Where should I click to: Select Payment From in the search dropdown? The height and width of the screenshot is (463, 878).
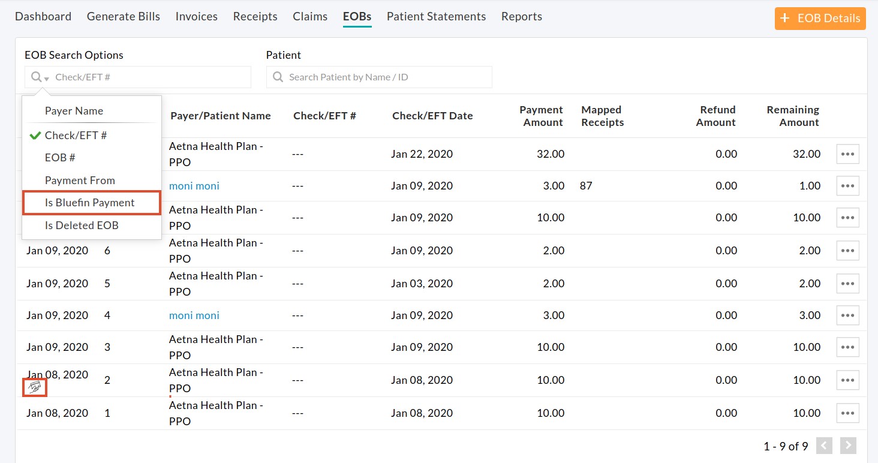point(80,180)
